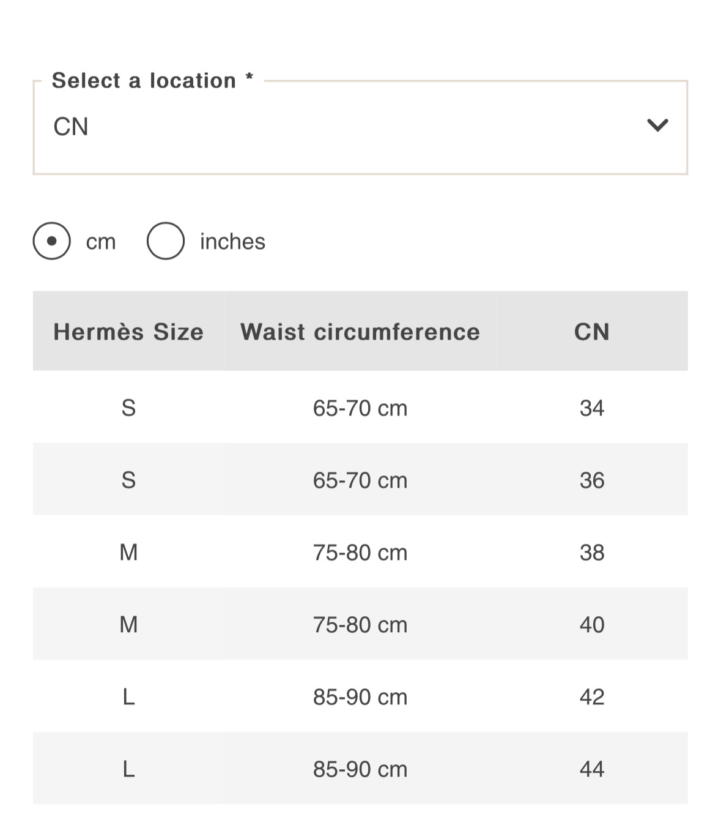Click Hermès size L in CN 44 row
The image size is (721, 839).
(128, 769)
